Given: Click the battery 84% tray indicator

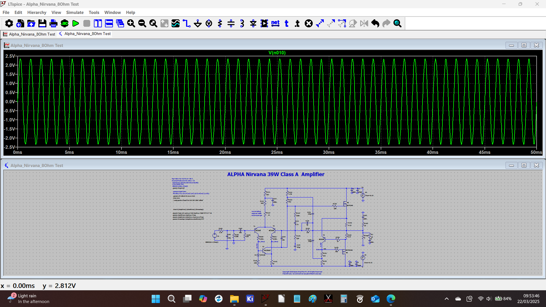Looking at the screenshot, I should [503, 299].
